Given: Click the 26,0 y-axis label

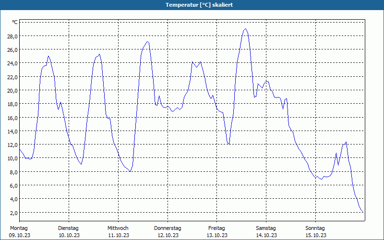Looking at the screenshot, I should point(13,50).
